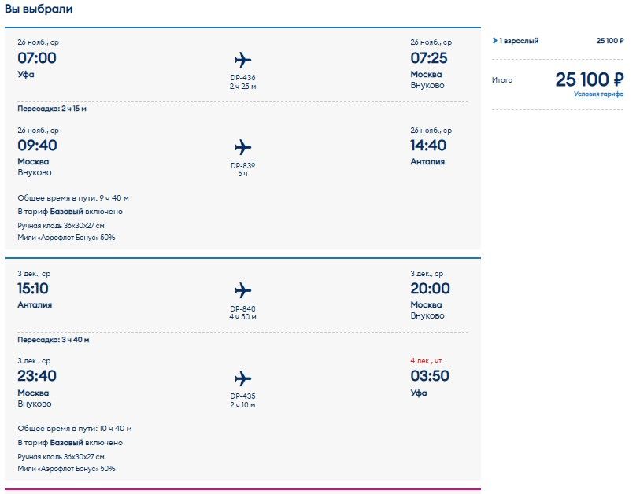
Task: Click flight number DP-839
Action: click(x=242, y=165)
